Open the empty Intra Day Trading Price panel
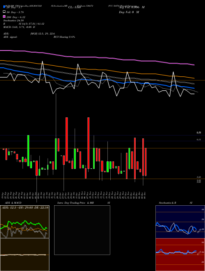This screenshot has height=271, width=205. [x=82, y=230]
